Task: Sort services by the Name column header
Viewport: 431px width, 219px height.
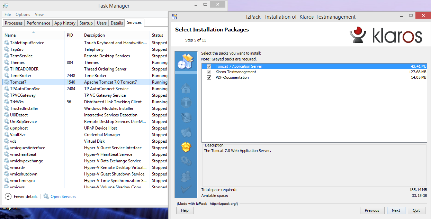Action: [10, 35]
